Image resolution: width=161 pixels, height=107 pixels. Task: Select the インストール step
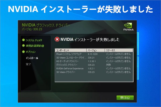coord(32,58)
